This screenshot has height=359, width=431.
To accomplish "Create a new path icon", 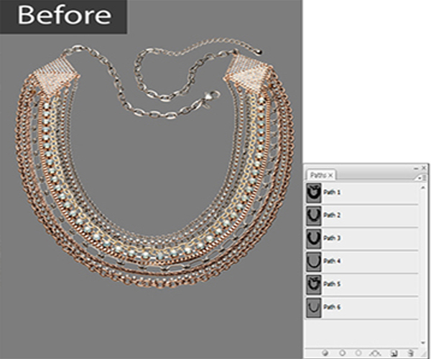I will [x=395, y=353].
